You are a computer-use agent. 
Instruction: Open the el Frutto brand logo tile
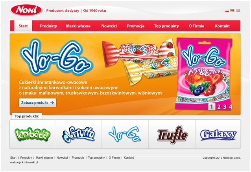(x=78, y=134)
